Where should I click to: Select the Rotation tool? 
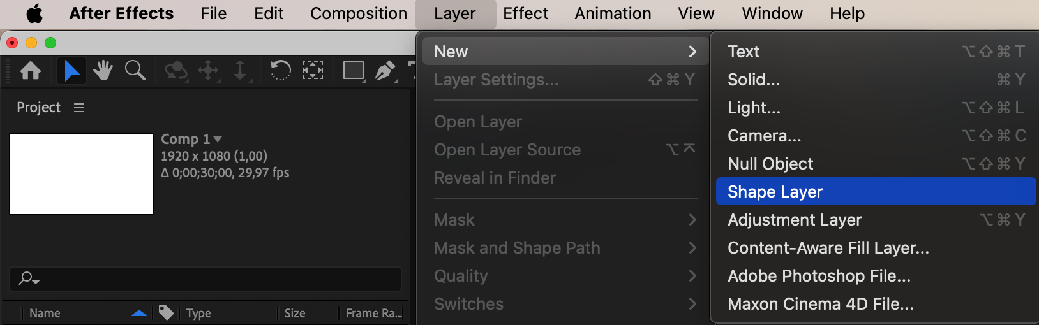[x=280, y=70]
